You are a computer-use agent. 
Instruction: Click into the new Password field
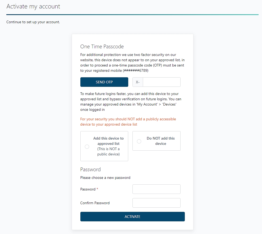156,189
